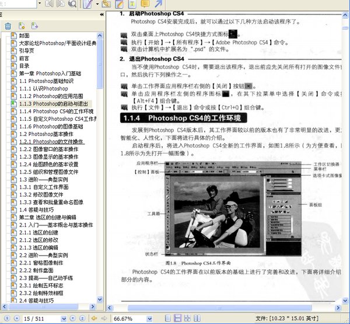Open the 目录 bookmark entry
This screenshot has width=350, height=324.
point(24,66)
